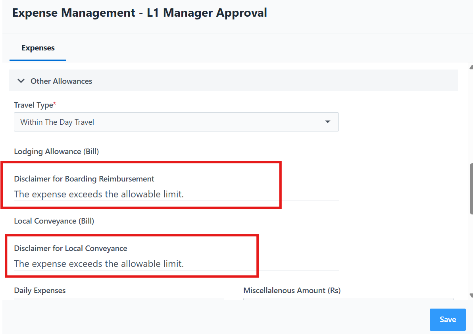Click the local conveyance exceeds-limit message
Screen dimensions: 473x334
[x=99, y=264]
